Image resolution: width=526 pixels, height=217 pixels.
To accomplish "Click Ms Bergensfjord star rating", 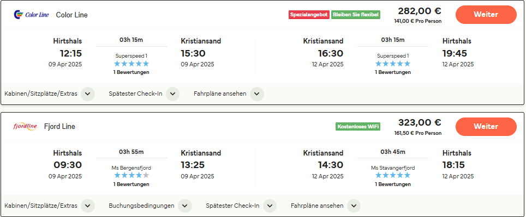I will (131, 175).
